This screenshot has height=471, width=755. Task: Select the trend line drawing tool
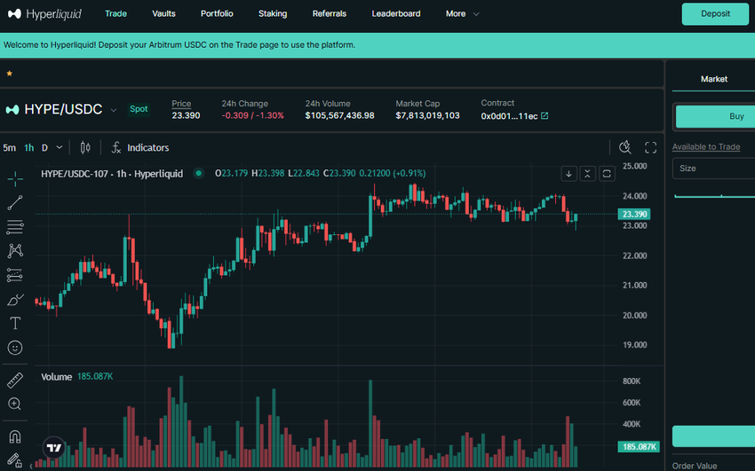point(15,203)
